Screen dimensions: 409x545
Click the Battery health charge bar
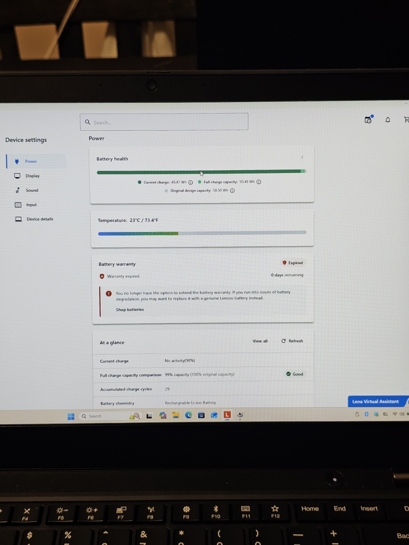tap(202, 172)
